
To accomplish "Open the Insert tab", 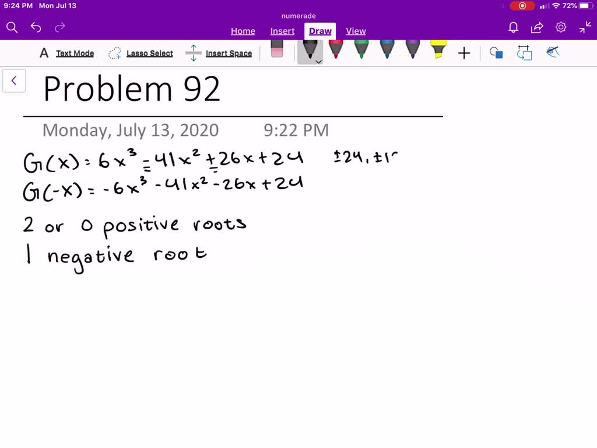I will tap(282, 32).
